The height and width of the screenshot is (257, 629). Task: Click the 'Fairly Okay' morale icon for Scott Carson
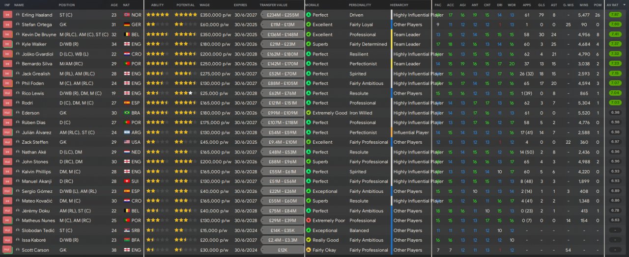pos(308,250)
